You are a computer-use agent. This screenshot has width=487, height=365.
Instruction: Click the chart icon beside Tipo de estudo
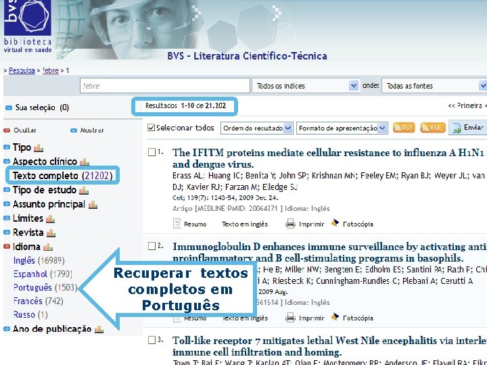tap(84, 190)
